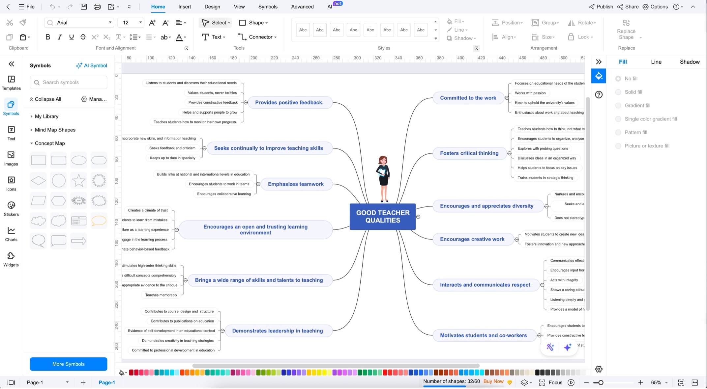
Task: Select the No fill radio option
Action: point(618,79)
